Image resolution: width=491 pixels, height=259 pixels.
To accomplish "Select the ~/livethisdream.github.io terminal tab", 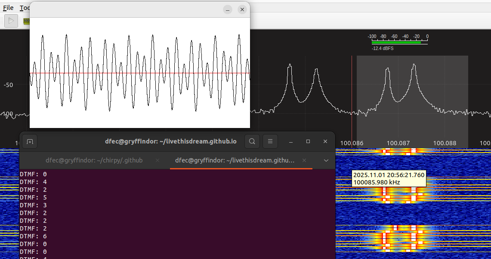I will pos(235,160).
